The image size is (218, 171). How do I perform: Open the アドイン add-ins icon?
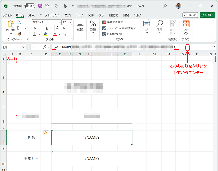pyautogui.click(x=186, y=28)
